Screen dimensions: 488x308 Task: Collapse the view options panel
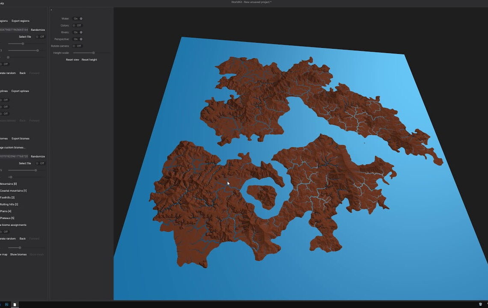click(x=51, y=9)
